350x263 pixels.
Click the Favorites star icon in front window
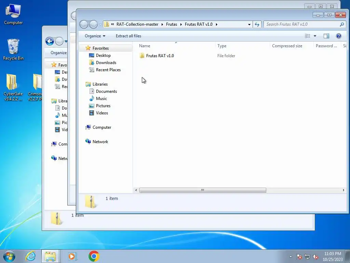tap(88, 48)
